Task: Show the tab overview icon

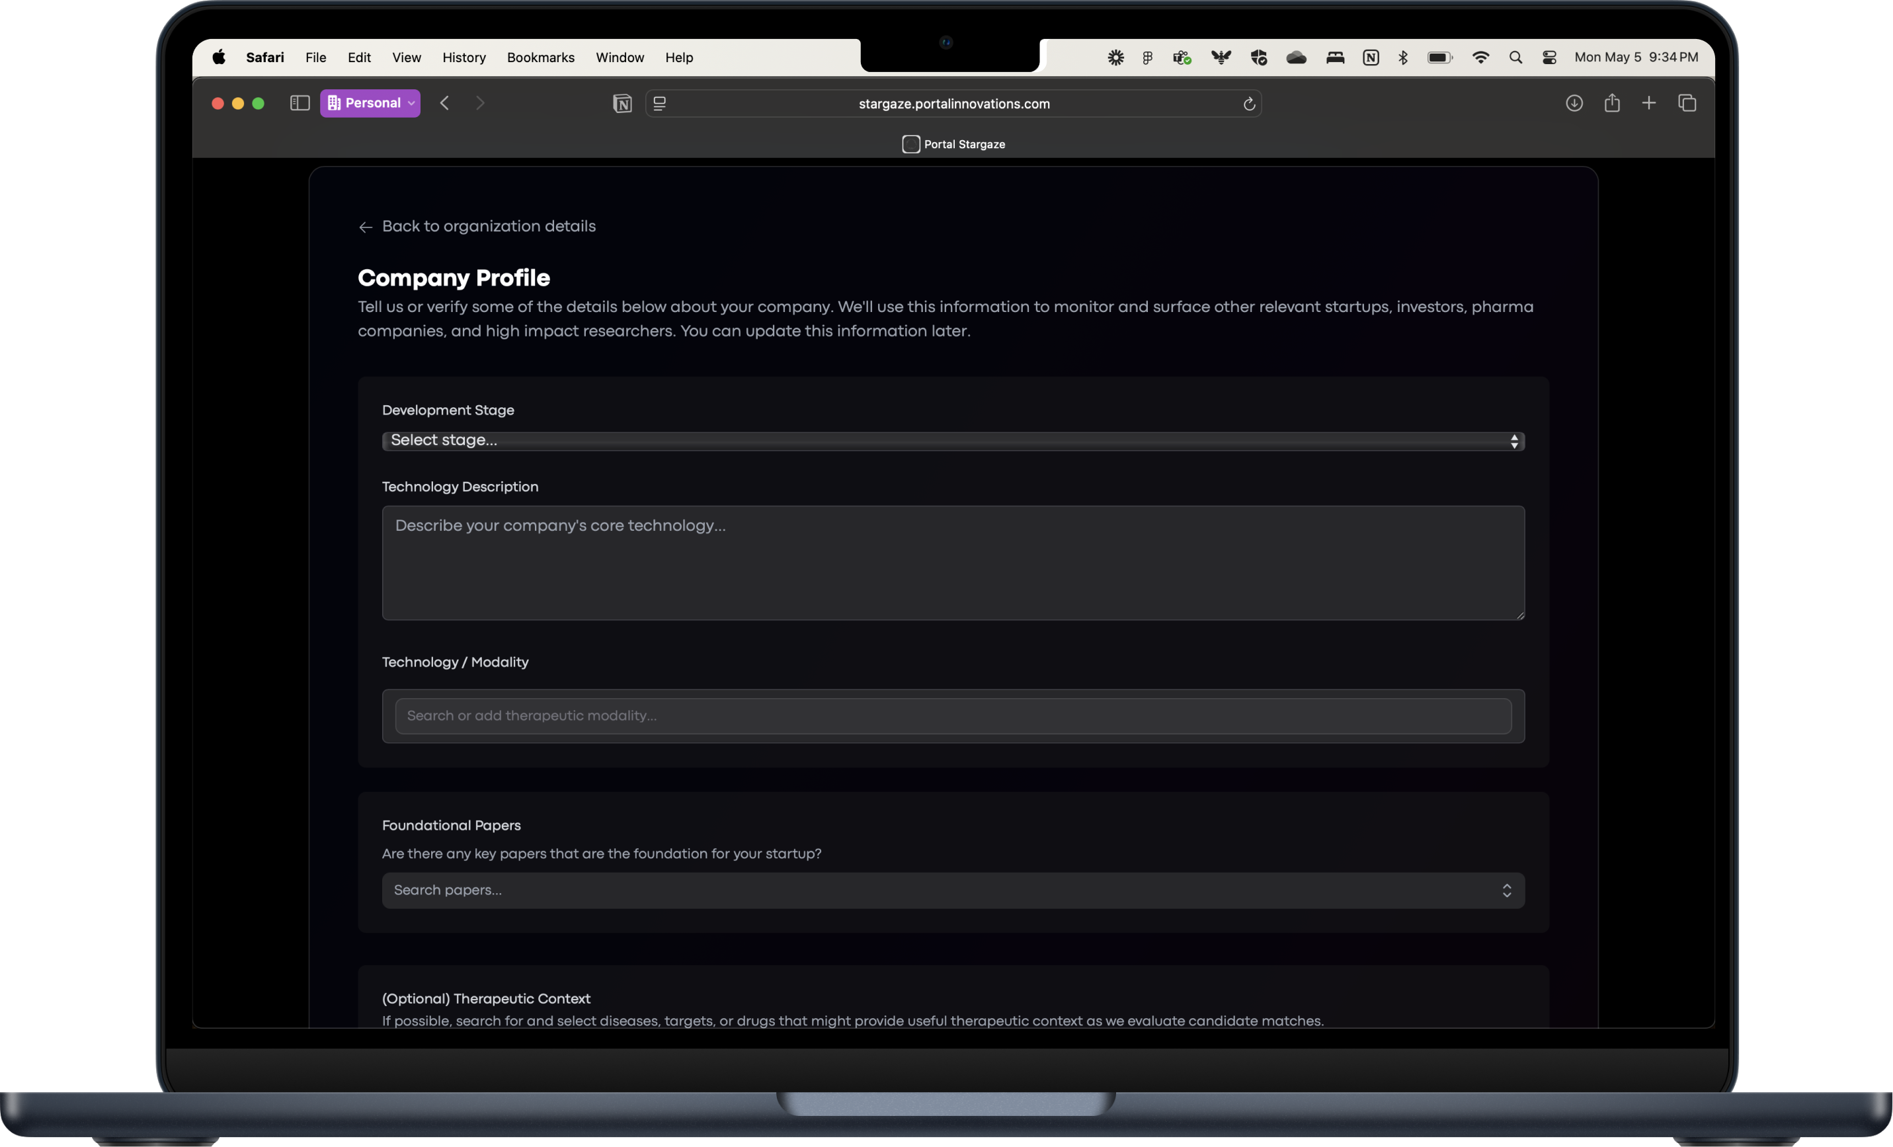Action: [x=1687, y=103]
